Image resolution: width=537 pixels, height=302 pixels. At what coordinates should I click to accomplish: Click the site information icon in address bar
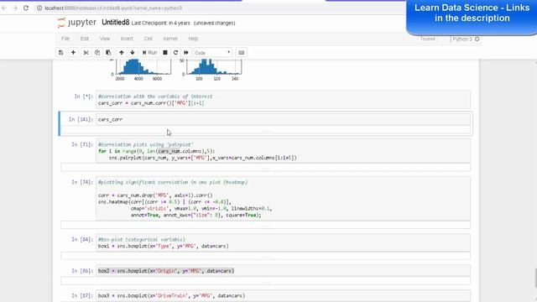coord(39,8)
